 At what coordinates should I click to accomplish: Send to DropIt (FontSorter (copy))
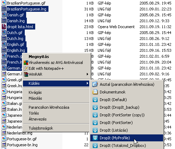(127, 115)
